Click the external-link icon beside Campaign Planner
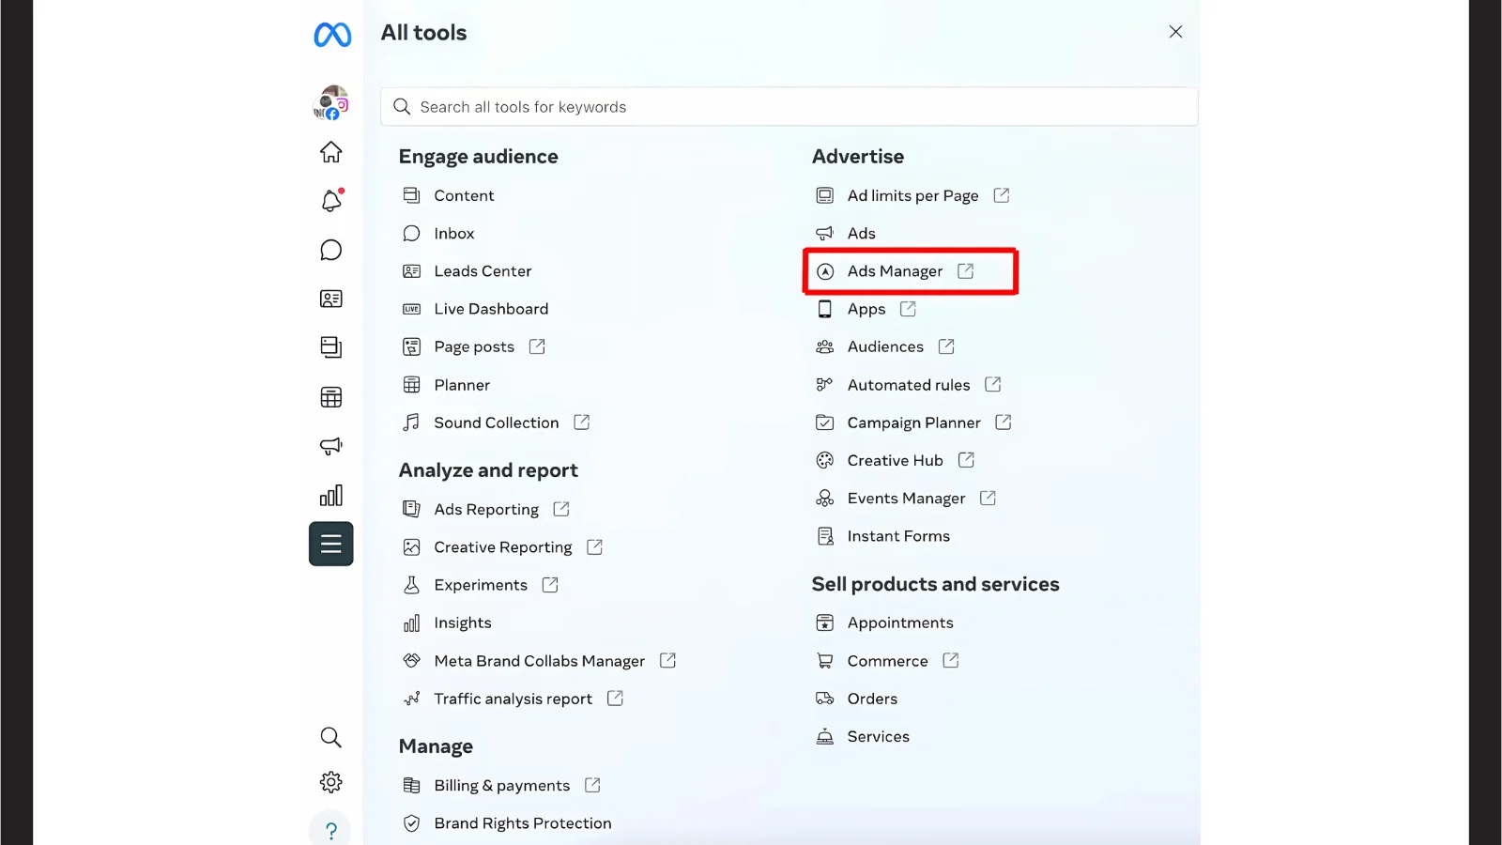This screenshot has width=1502, height=845. (x=1004, y=422)
